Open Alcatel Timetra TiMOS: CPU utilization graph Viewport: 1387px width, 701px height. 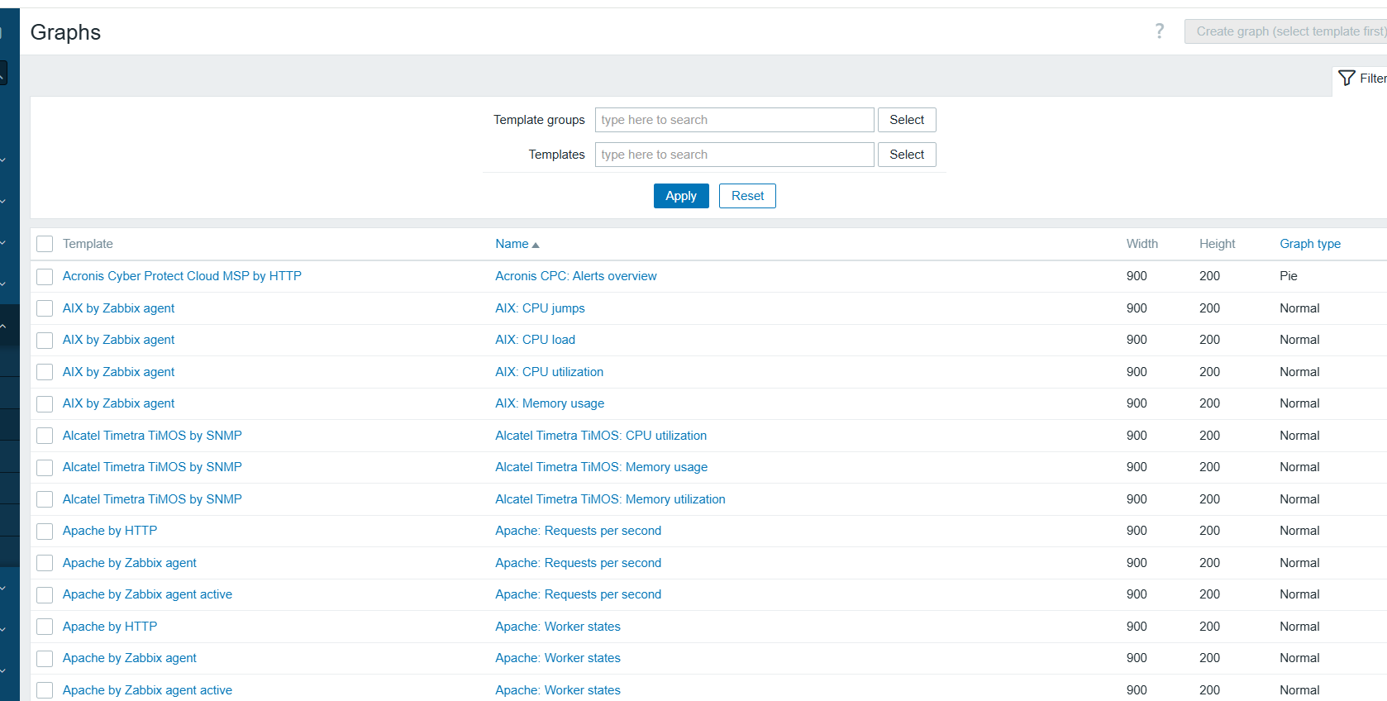601,436
